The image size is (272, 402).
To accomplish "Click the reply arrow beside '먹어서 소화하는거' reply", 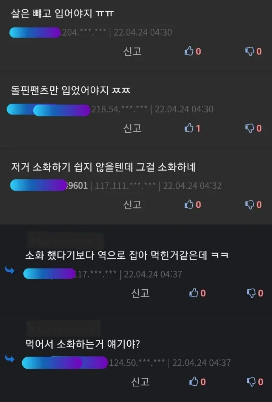I will (x=10, y=359).
